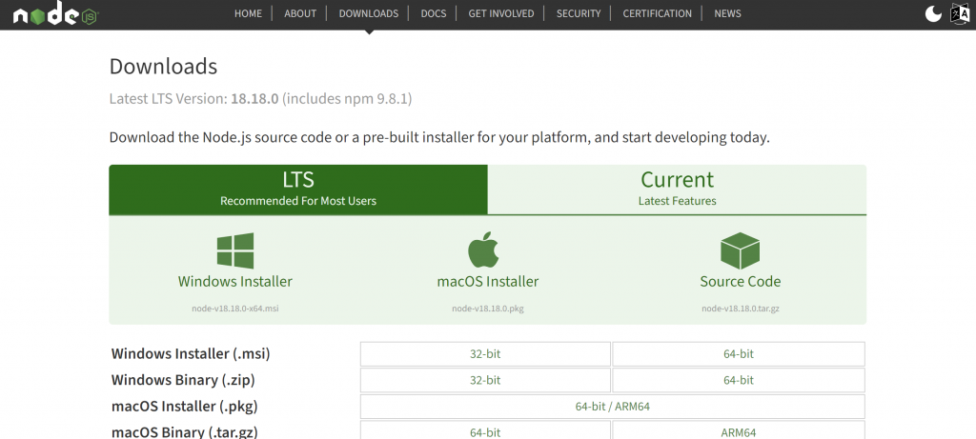This screenshot has width=976, height=439.
Task: Download 32-bit Windows Binary (.zip)
Action: pos(485,380)
